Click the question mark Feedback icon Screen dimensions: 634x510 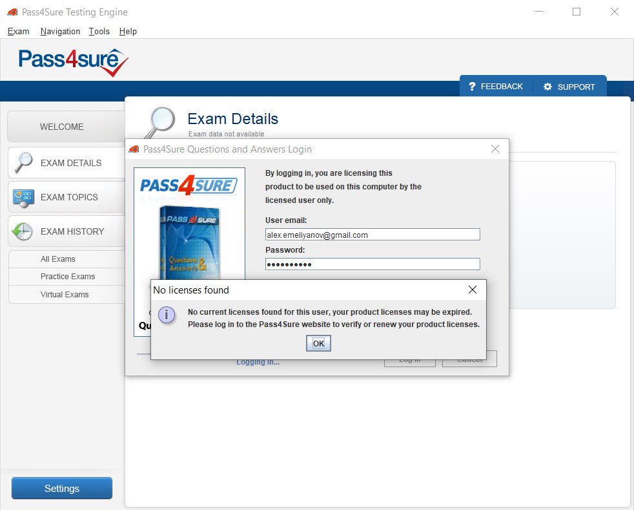[x=472, y=86]
